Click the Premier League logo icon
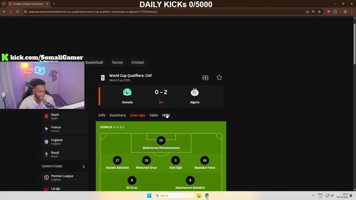Image resolution: width=356 pixels, height=200 pixels. (x=46, y=177)
